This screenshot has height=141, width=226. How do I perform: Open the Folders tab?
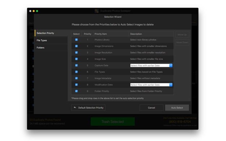coord(51,48)
